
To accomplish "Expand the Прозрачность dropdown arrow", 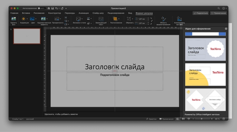I will tap(60, 19).
